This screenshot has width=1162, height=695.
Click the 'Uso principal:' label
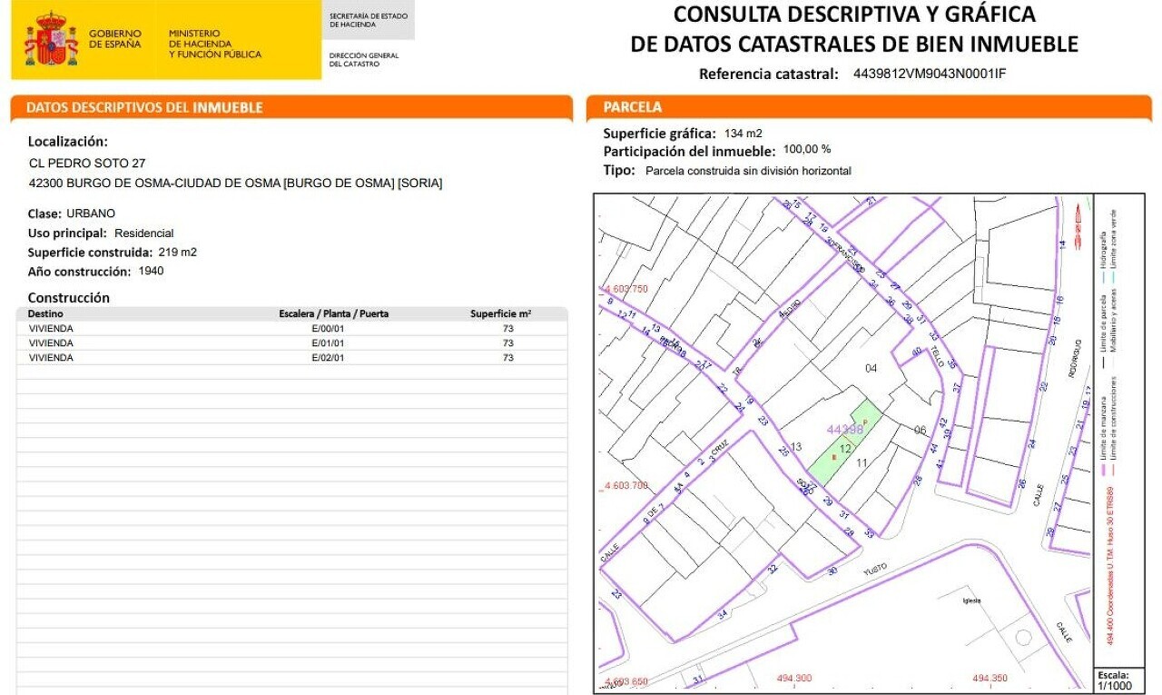(x=68, y=233)
